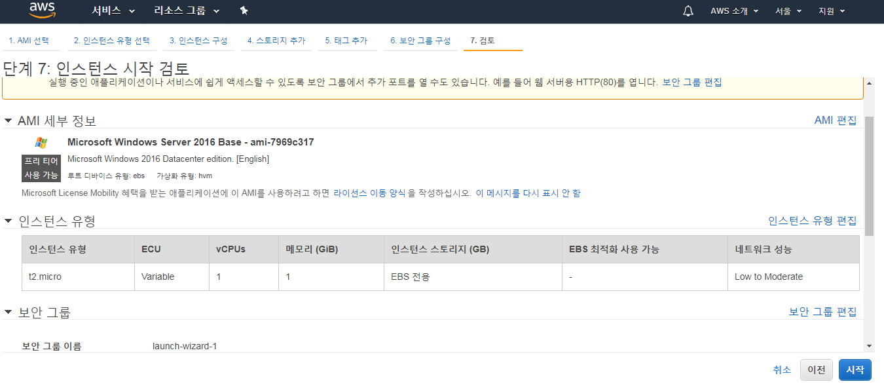The width and height of the screenshot is (884, 384).
Task: Click the Low to Moderate cell
Action: 794,277
